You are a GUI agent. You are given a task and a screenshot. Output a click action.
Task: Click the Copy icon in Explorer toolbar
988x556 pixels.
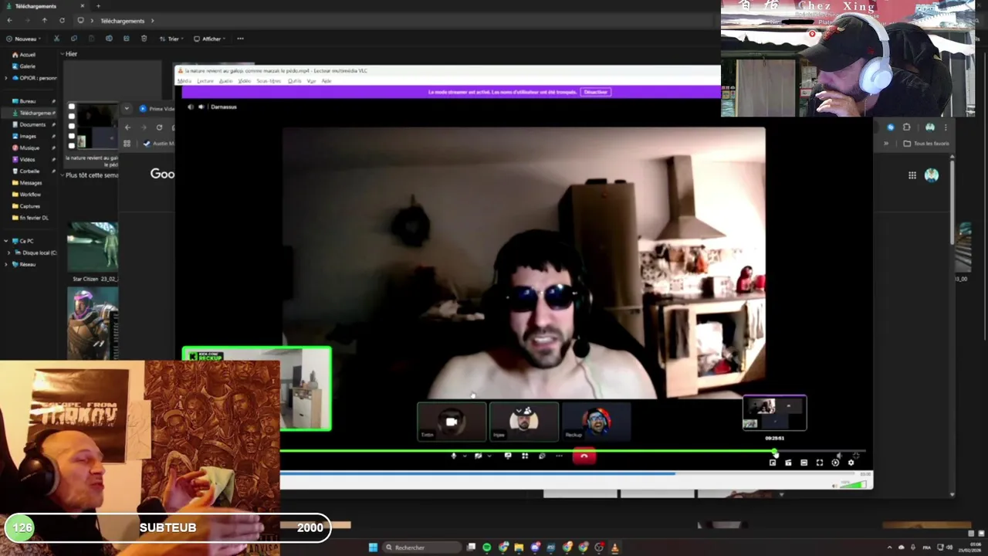coord(74,39)
